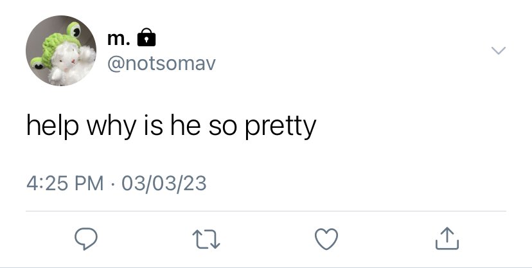The image size is (532, 268).
Task: Open the share sheet via upload arrow icon
Action: (447, 238)
